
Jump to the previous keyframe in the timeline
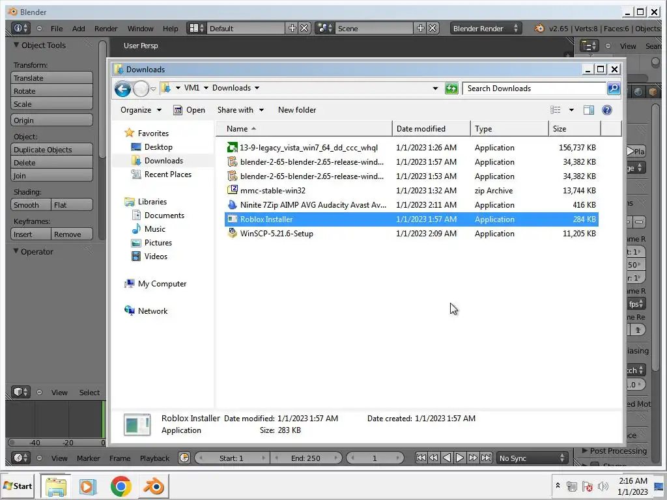coord(433,458)
